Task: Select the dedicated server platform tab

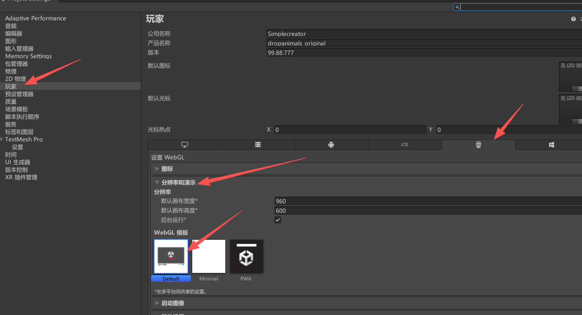Action: click(258, 145)
